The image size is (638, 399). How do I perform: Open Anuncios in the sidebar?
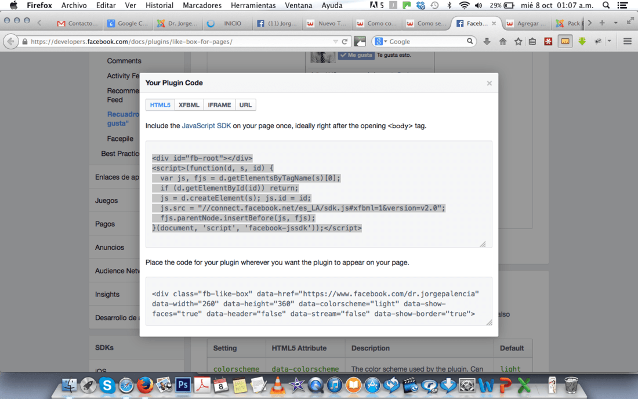(110, 247)
